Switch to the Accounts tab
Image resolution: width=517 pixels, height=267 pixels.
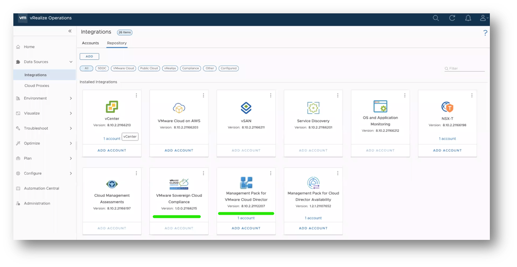point(90,43)
